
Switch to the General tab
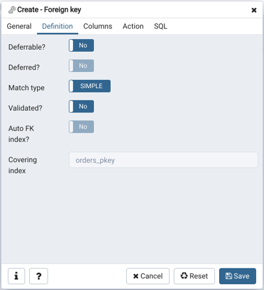coord(19,26)
